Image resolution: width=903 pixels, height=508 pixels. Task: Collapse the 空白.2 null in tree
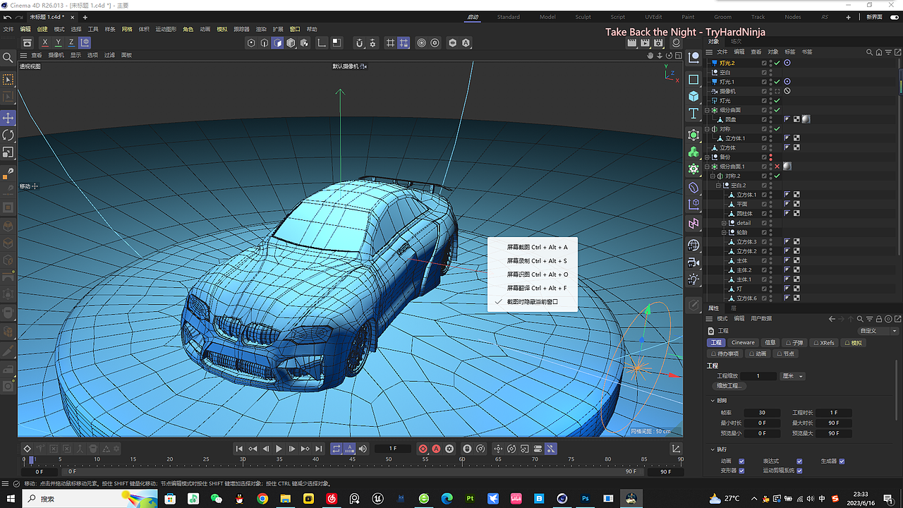717,185
